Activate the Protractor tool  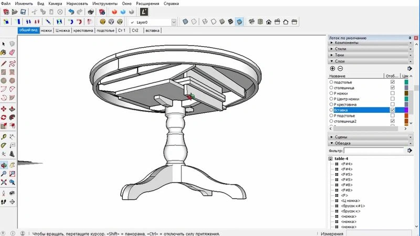pyautogui.click(x=4, y=146)
